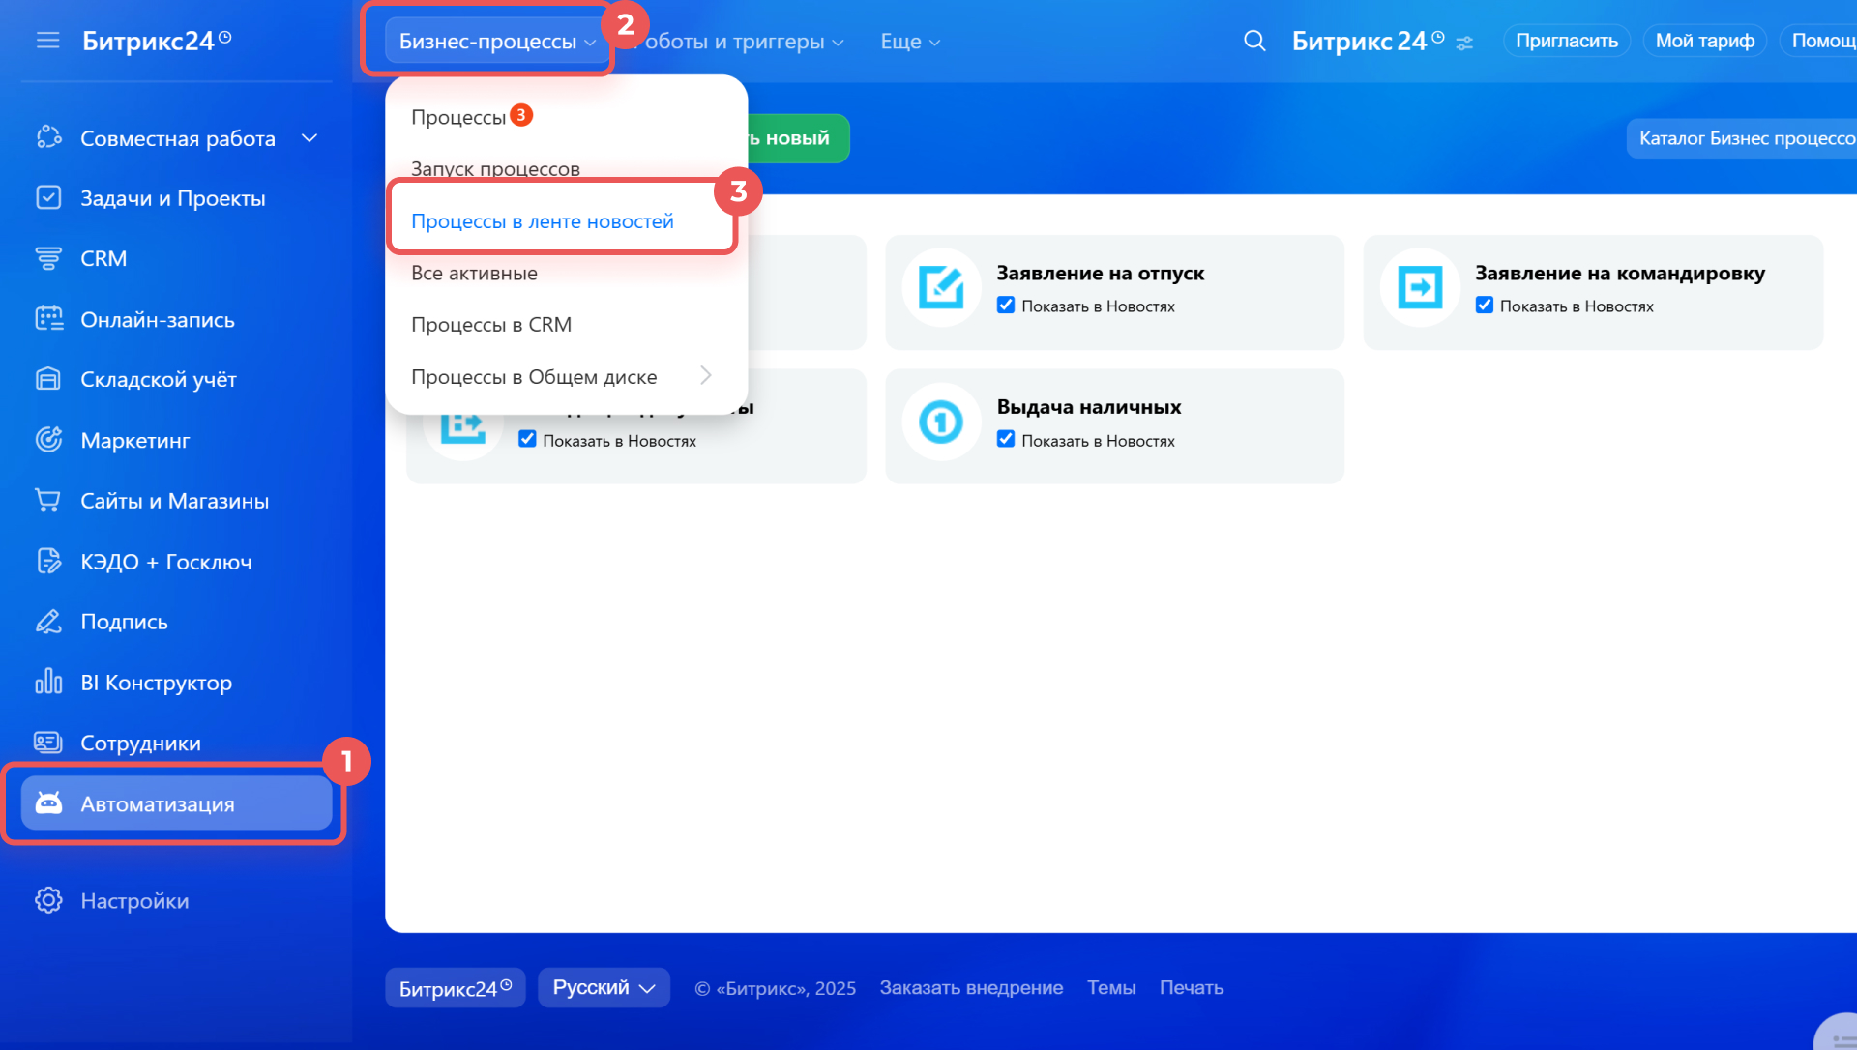The width and height of the screenshot is (1857, 1050).
Task: Click the Задачи и Проекты checkbox icon
Action: coord(48,197)
